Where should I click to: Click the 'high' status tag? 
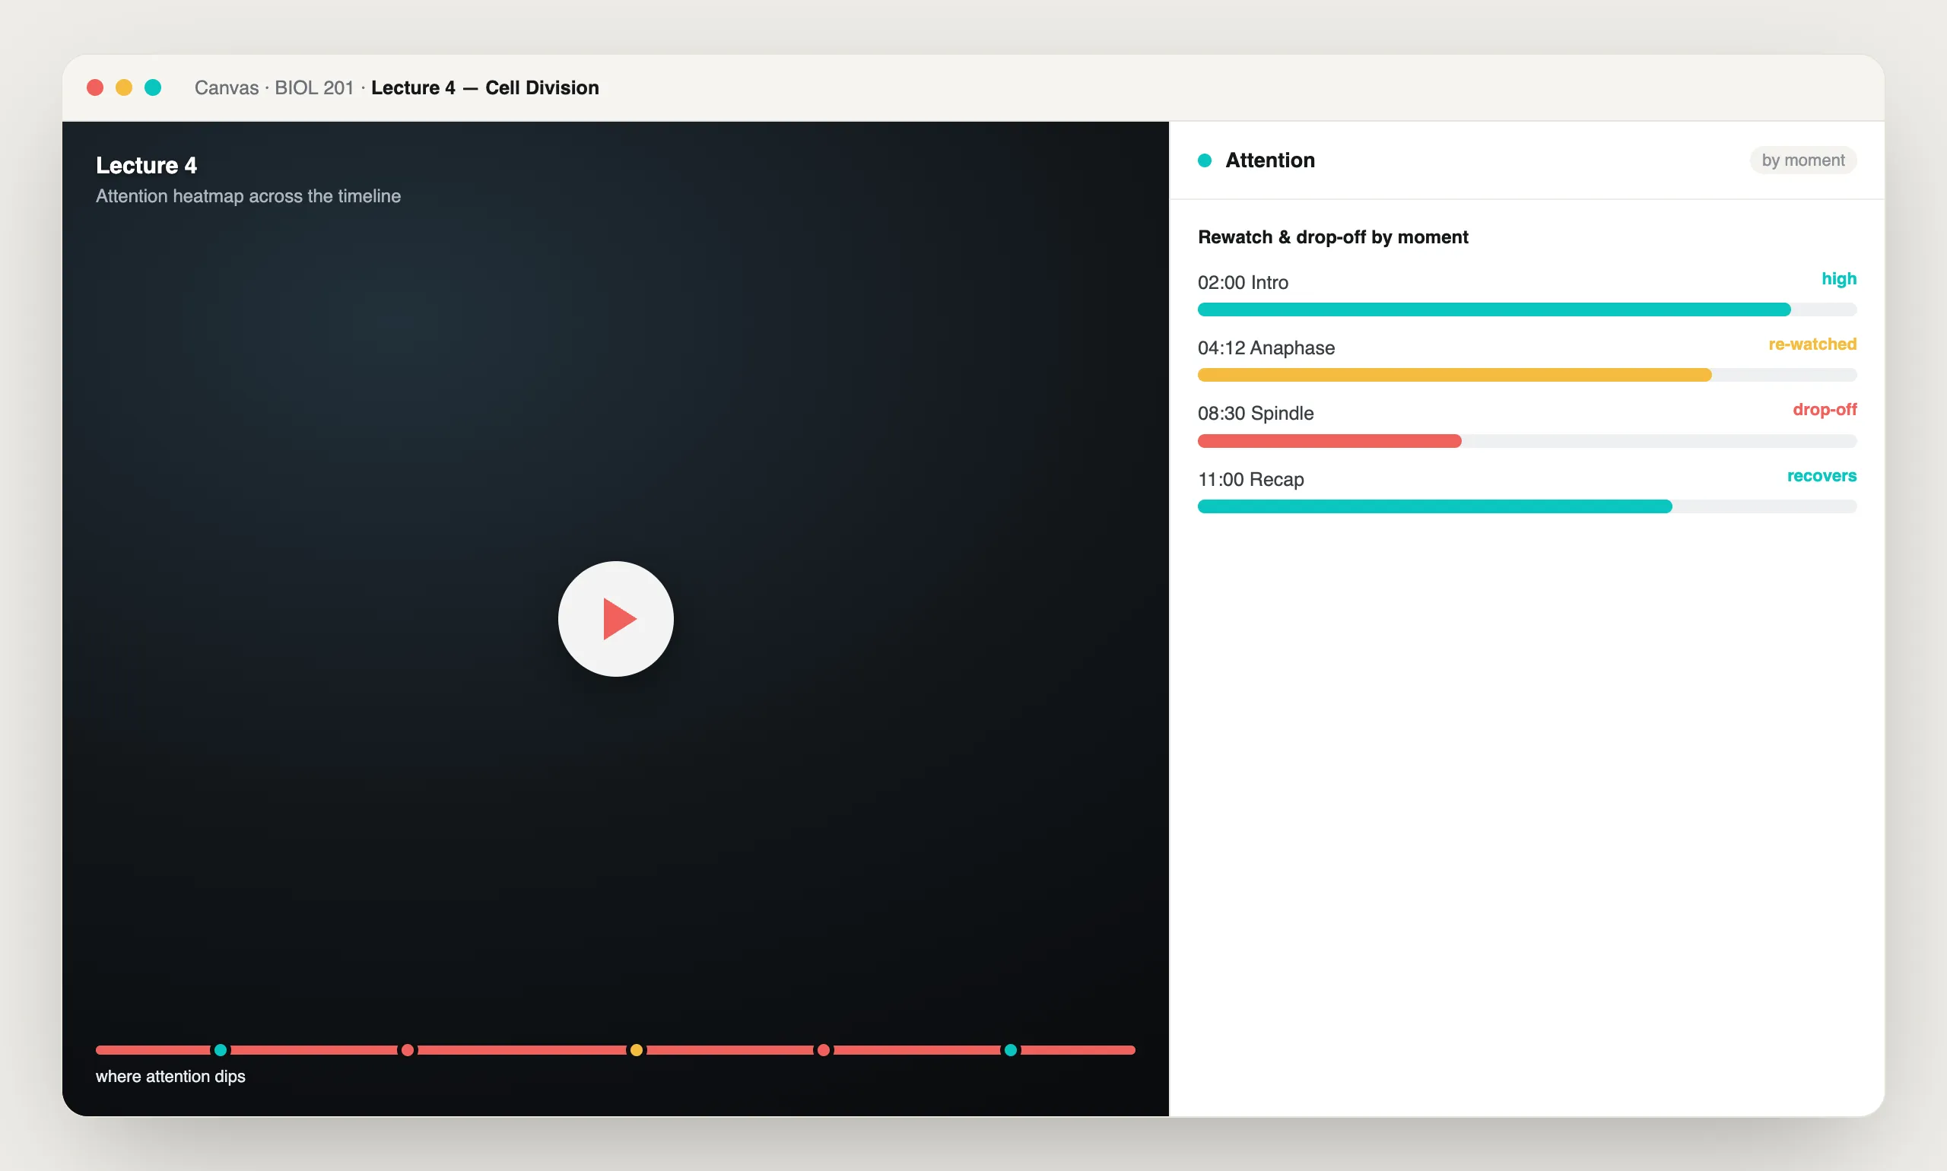[1839, 278]
